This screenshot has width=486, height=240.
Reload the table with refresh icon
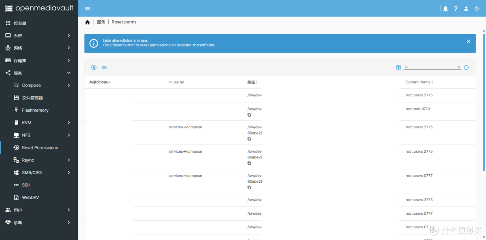pyautogui.click(x=466, y=68)
